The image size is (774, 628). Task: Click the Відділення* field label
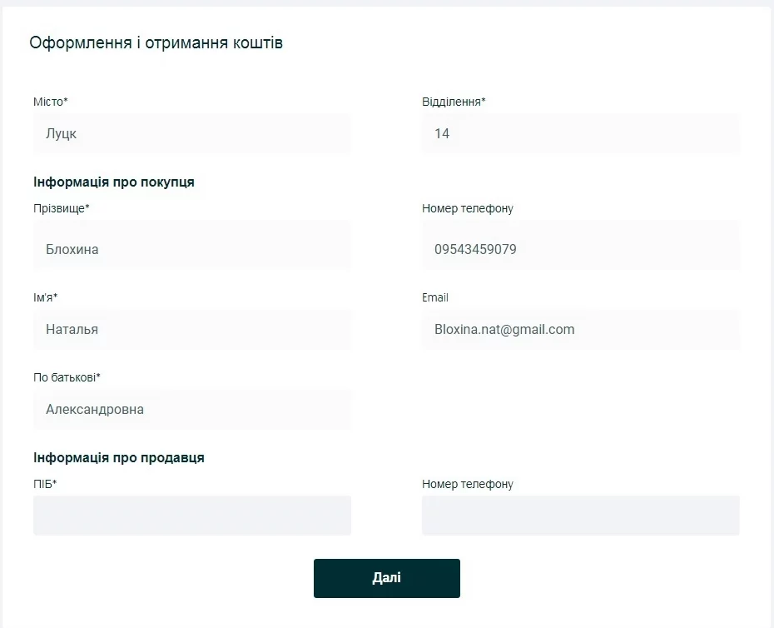point(454,102)
